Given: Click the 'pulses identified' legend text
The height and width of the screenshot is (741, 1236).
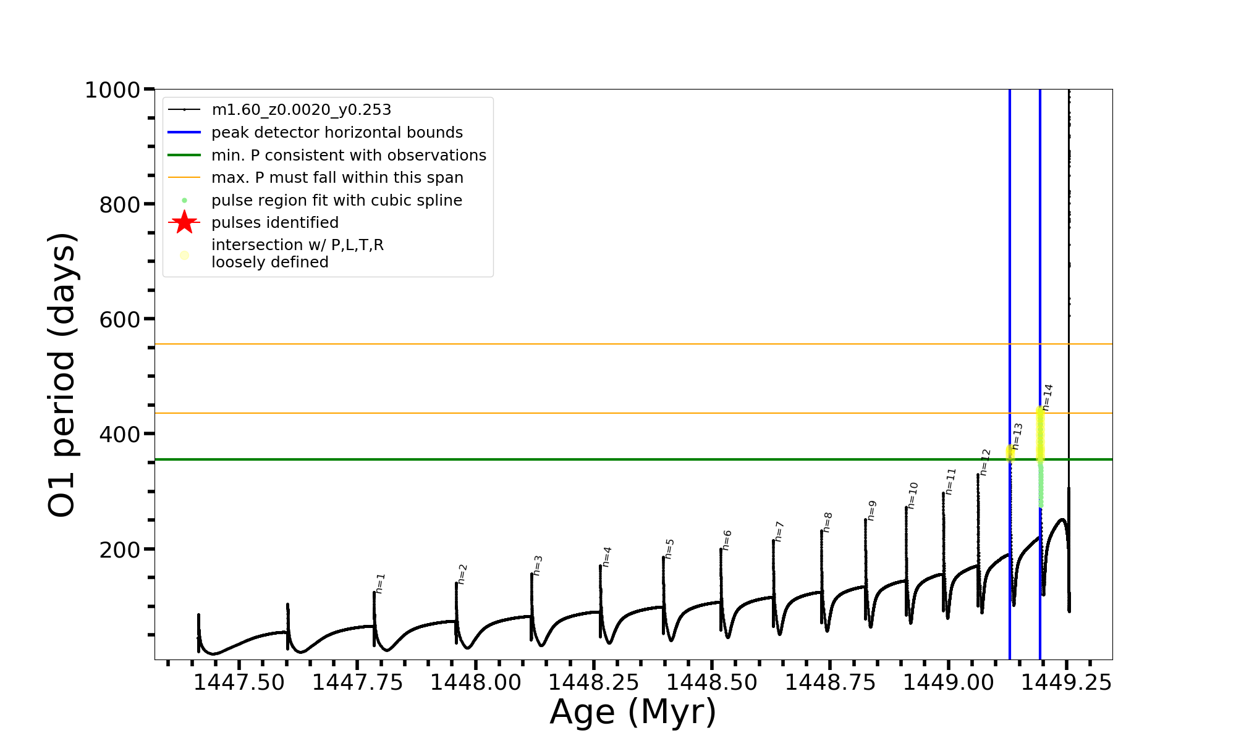Looking at the screenshot, I should click(275, 222).
